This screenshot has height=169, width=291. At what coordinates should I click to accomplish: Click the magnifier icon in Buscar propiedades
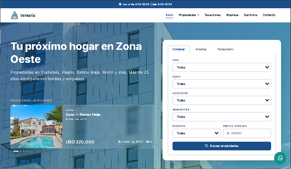[x=206, y=146]
